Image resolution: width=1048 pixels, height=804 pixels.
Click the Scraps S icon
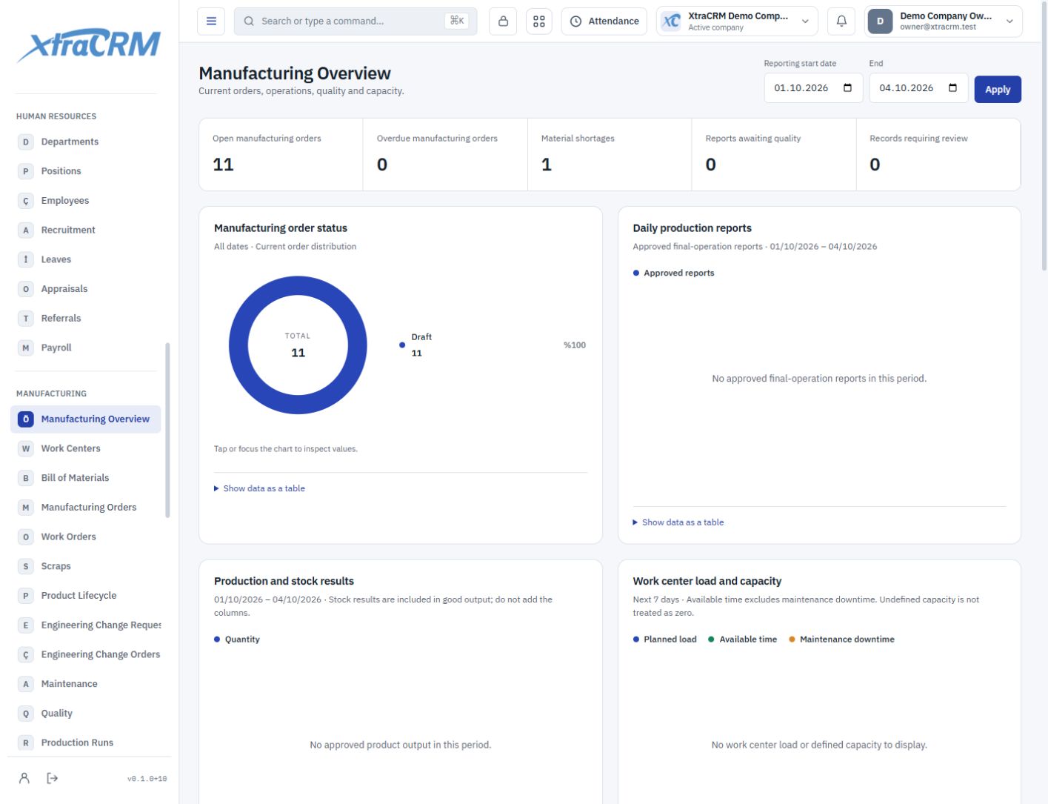point(26,566)
